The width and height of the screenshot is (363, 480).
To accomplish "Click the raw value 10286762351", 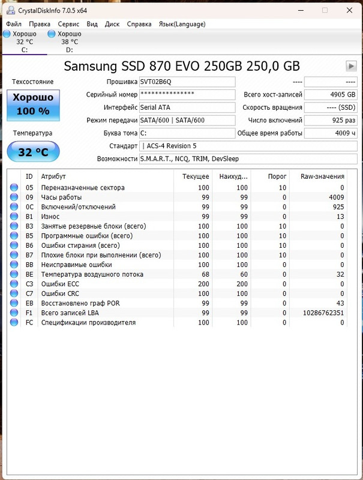I will pyautogui.click(x=323, y=313).
